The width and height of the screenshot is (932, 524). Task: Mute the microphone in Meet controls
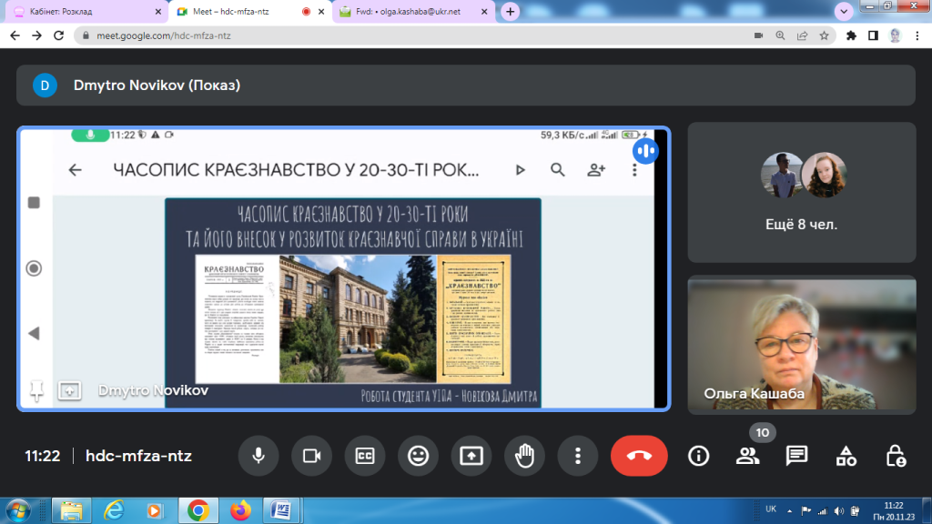pyautogui.click(x=258, y=456)
